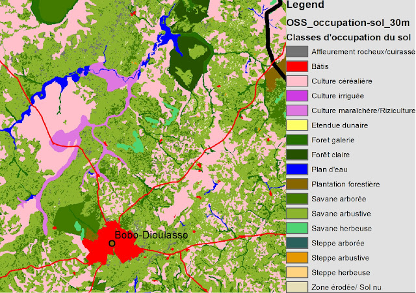The height and width of the screenshot is (293, 416).
Task: Click the 'Etendue dunaire' label
Action: (x=340, y=125)
